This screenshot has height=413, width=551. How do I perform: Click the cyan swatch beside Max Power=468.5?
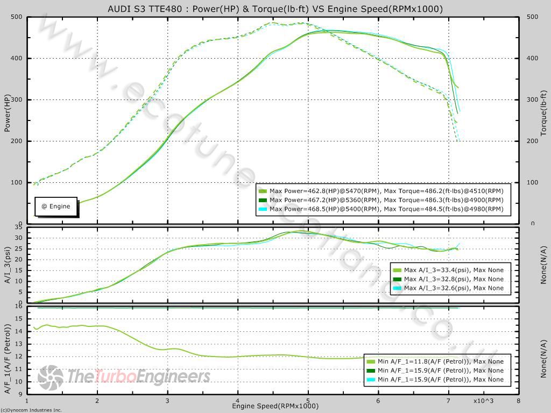pos(263,209)
